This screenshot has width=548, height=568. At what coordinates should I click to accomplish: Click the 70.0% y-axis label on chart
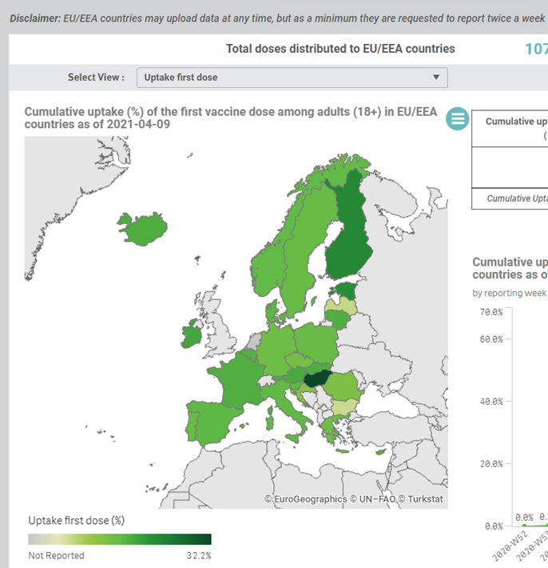(x=490, y=312)
